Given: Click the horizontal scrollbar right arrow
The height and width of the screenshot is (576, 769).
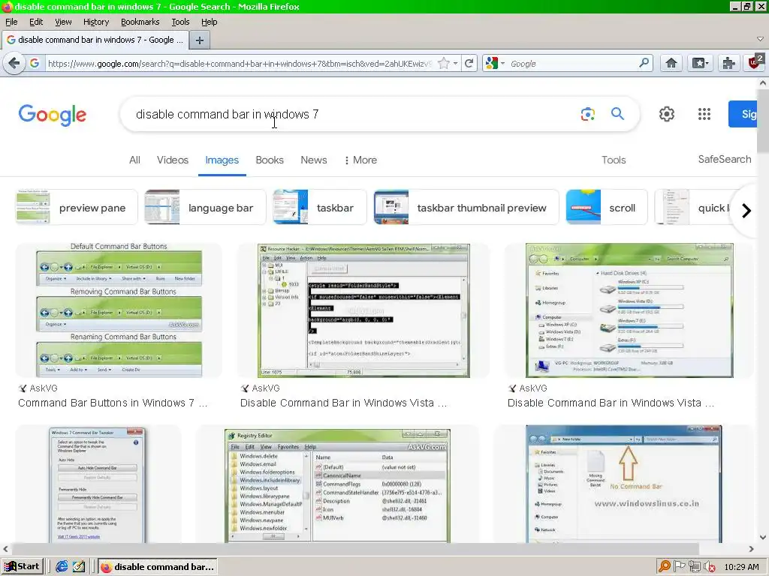Looking at the screenshot, I should (x=751, y=549).
